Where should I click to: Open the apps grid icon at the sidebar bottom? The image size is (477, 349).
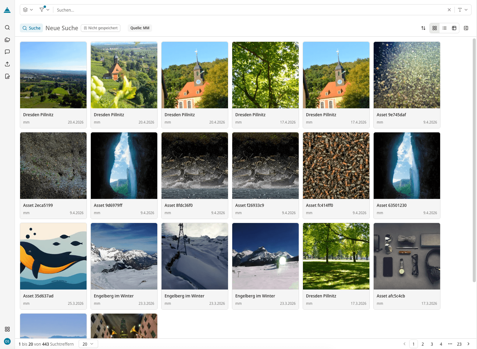tap(7, 329)
